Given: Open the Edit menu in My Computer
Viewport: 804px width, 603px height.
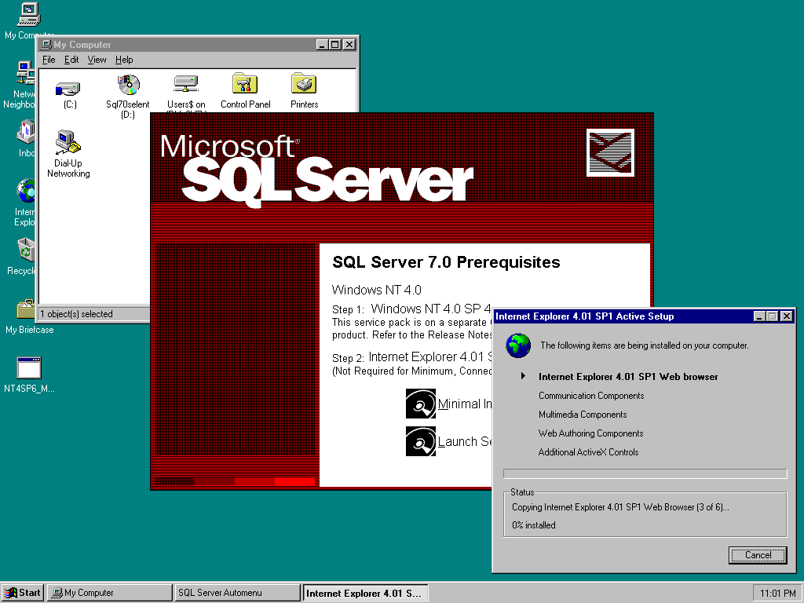Looking at the screenshot, I should click(x=71, y=60).
